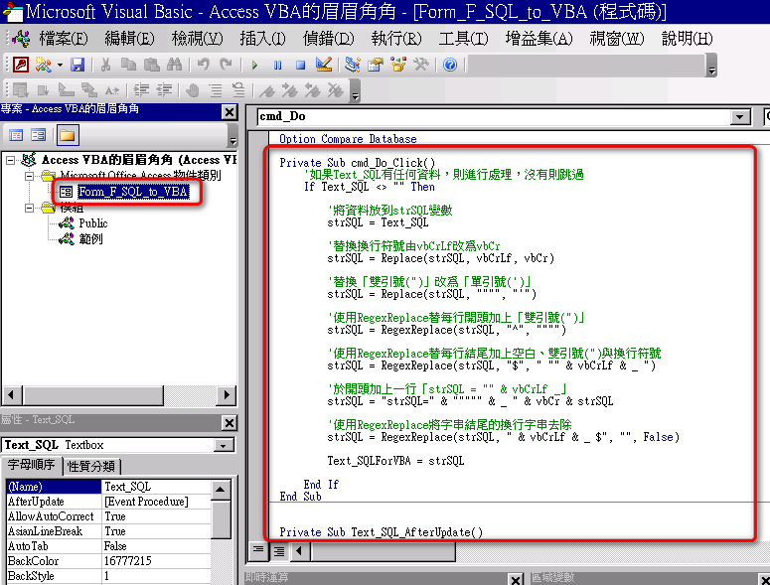Clear All Bookmarks icon

(x=336, y=90)
